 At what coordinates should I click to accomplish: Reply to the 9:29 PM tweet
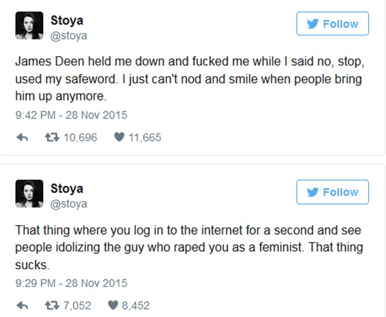tap(22, 305)
